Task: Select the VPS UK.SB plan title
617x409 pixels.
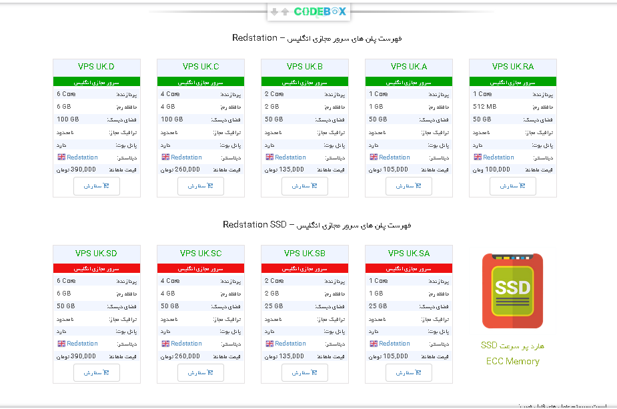Action: click(305, 253)
